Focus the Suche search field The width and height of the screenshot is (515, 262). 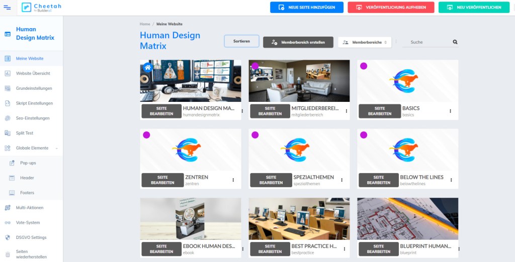(427, 42)
